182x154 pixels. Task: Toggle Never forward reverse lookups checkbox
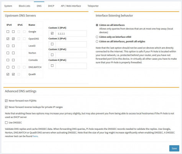click(x=6, y=107)
